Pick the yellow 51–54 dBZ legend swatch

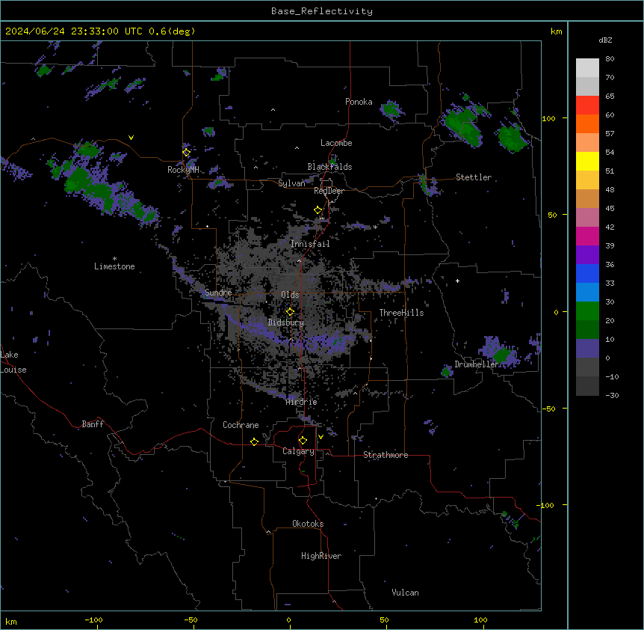coord(587,161)
